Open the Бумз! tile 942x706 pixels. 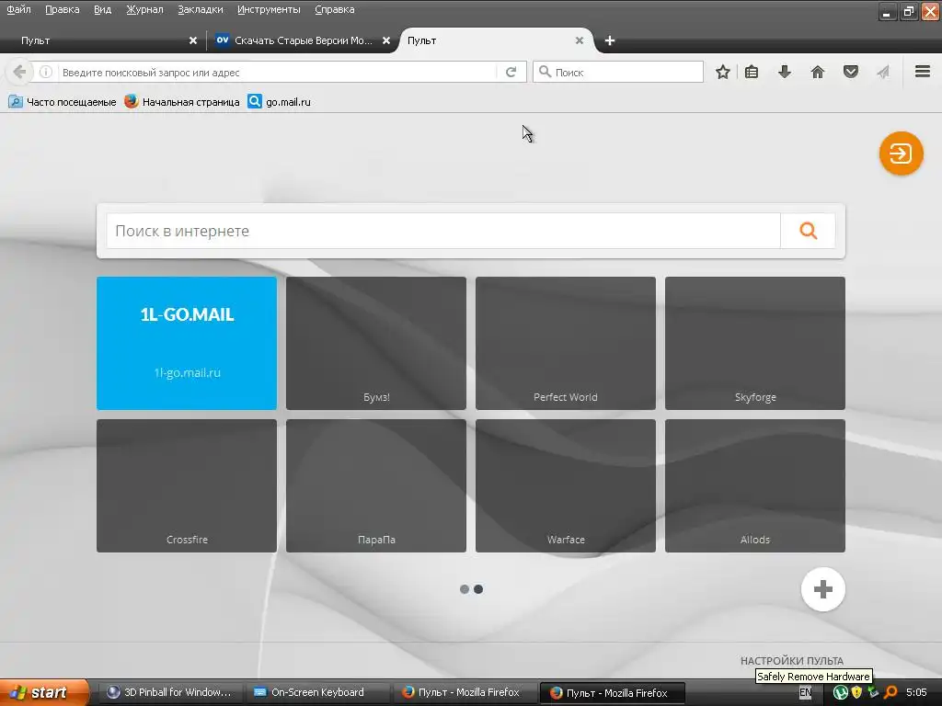376,344
